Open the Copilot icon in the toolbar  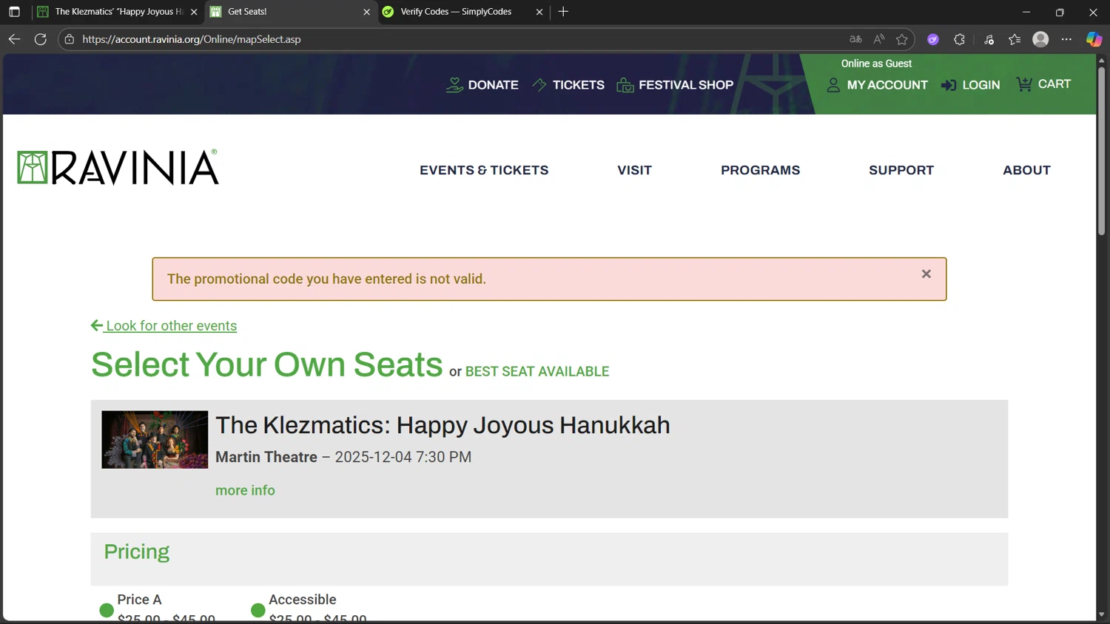click(x=1094, y=40)
